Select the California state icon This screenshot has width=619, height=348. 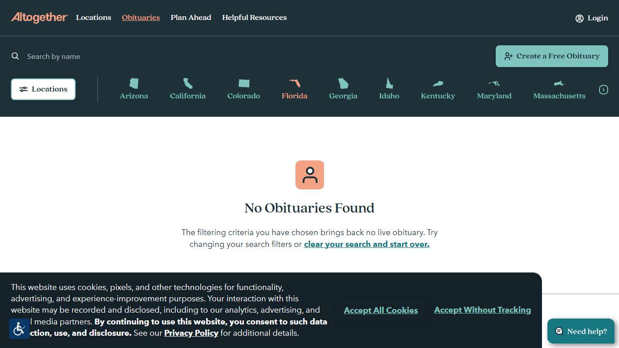(x=188, y=83)
